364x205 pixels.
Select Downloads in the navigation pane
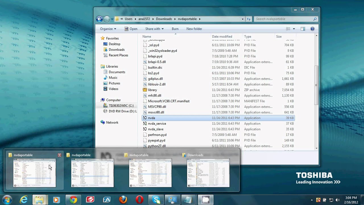pyautogui.click(x=114, y=50)
